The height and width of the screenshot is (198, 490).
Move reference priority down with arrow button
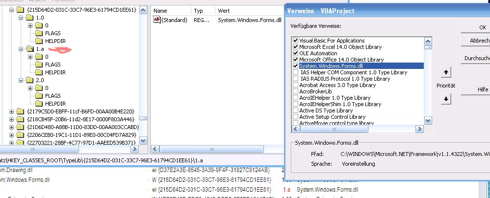(x=446, y=99)
